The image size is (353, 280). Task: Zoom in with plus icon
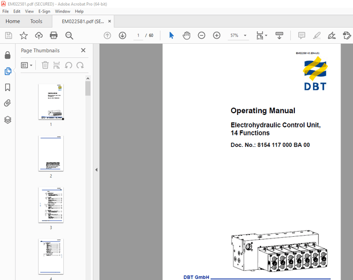(216, 35)
